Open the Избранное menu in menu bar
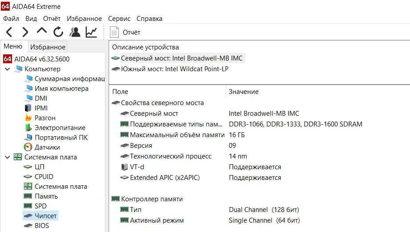This screenshot has width=410, height=232. 84,19
